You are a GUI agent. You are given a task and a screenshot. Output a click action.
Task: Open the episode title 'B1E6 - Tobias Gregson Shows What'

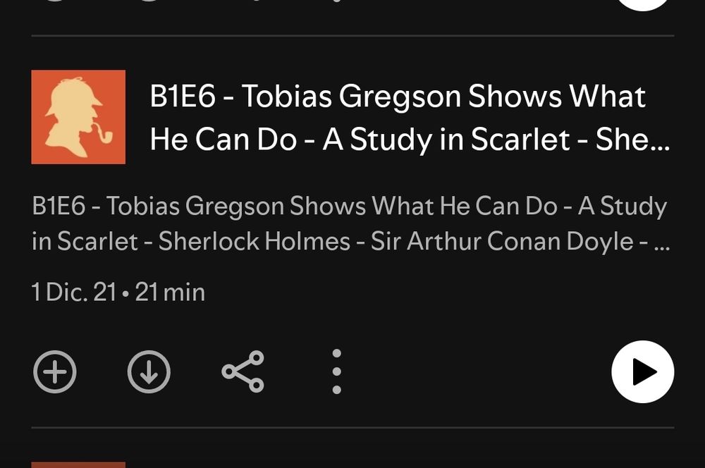coord(398,96)
